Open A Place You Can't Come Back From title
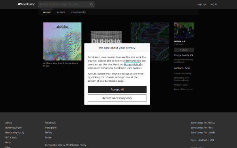The height and width of the screenshot is (148, 237). pyautogui.click(x=60, y=64)
